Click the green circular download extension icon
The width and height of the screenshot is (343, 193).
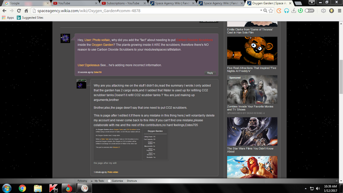[300, 11]
